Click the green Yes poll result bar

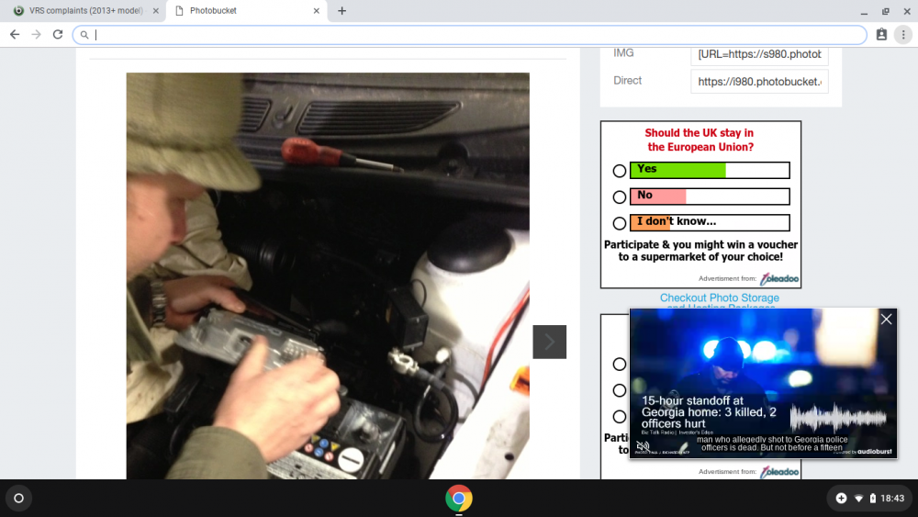[710, 171]
